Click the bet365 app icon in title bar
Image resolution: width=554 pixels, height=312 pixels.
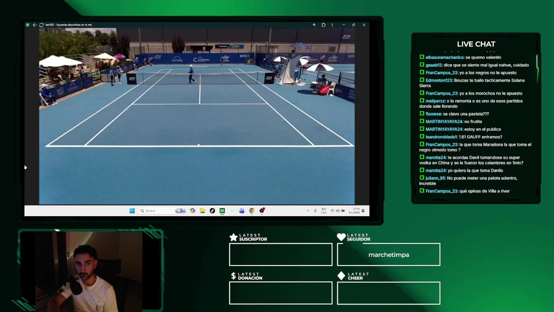pyautogui.click(x=28, y=25)
